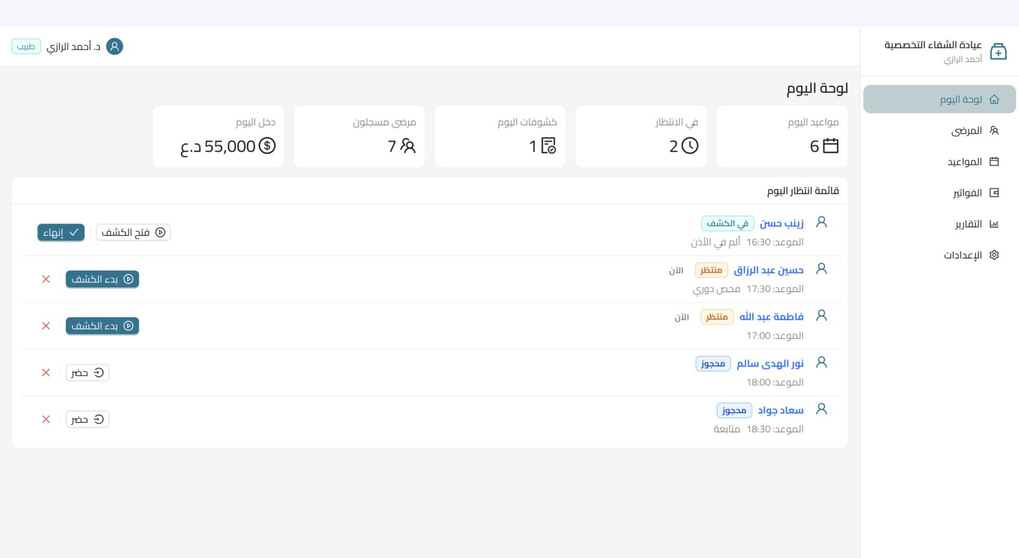The image size is (1019, 558).
Task: Click the 55,000 د.ع income value
Action: click(218, 147)
